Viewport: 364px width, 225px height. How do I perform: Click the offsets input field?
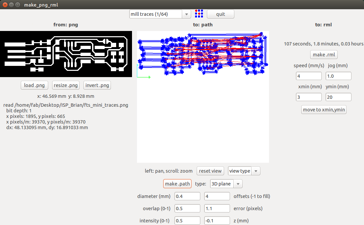tap(217, 196)
